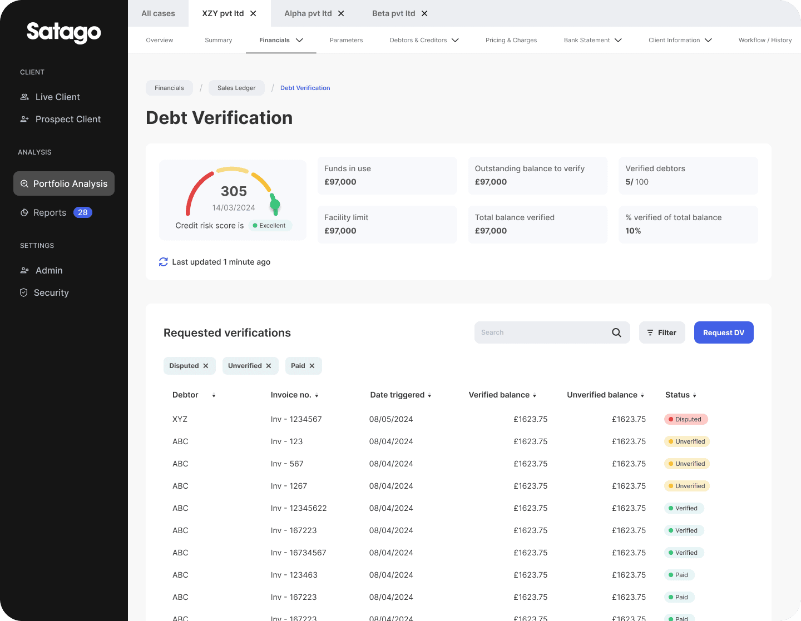Open the Filter button
The image size is (801, 621).
point(662,332)
